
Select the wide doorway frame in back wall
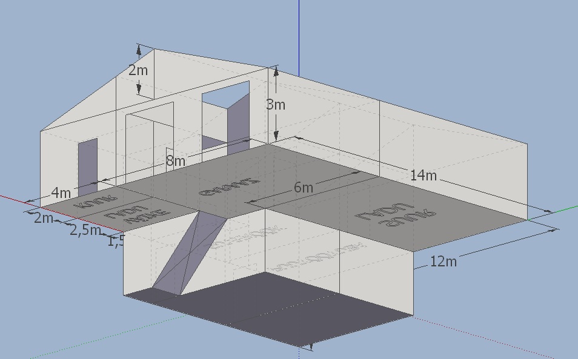click(150, 142)
